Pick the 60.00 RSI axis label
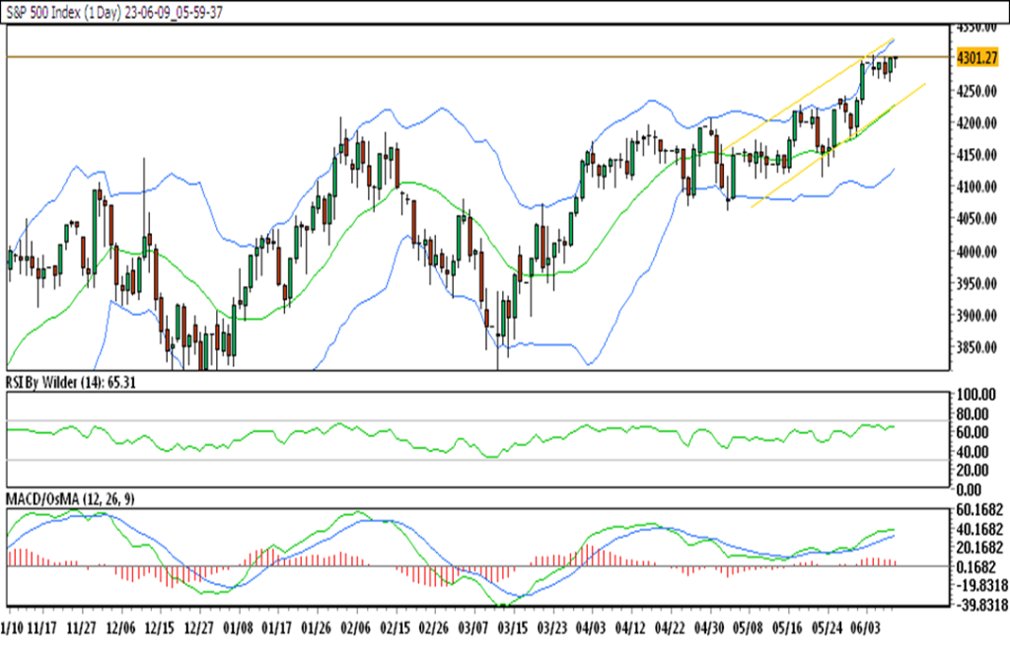 coord(973,432)
